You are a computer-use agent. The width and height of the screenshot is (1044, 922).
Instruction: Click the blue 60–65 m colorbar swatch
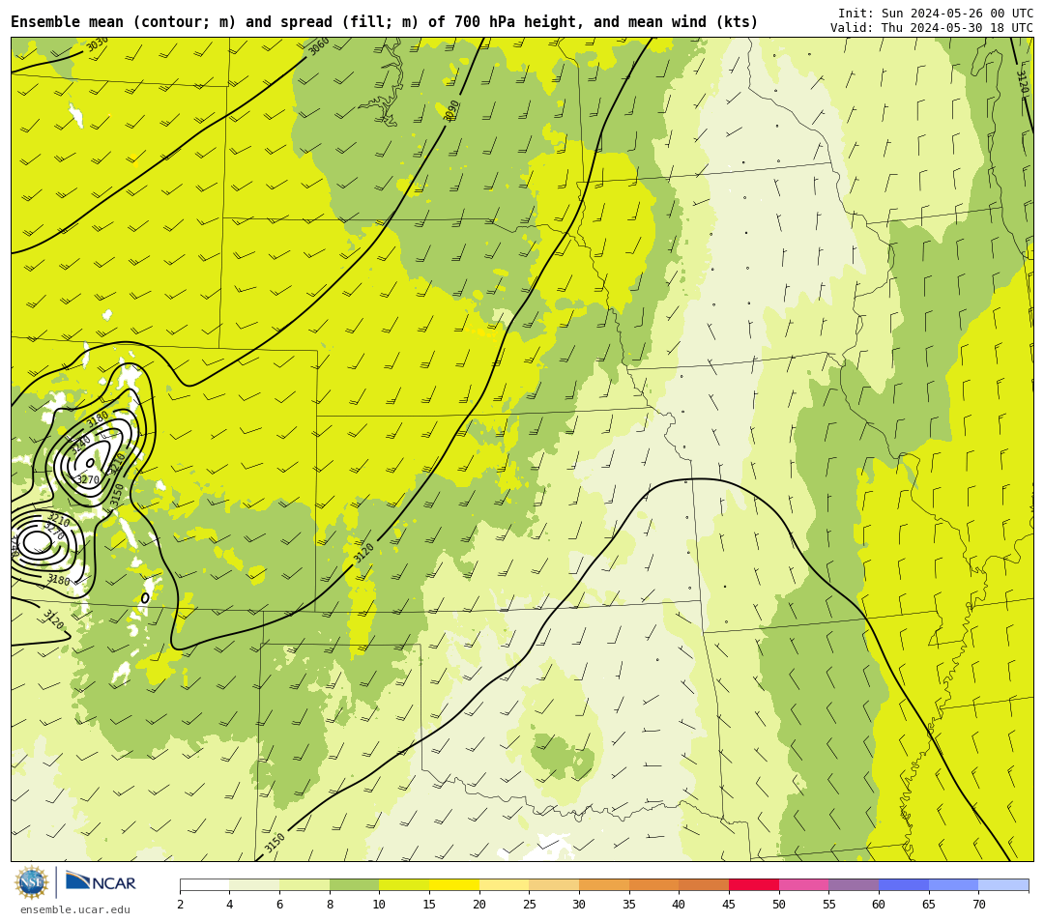point(904,884)
